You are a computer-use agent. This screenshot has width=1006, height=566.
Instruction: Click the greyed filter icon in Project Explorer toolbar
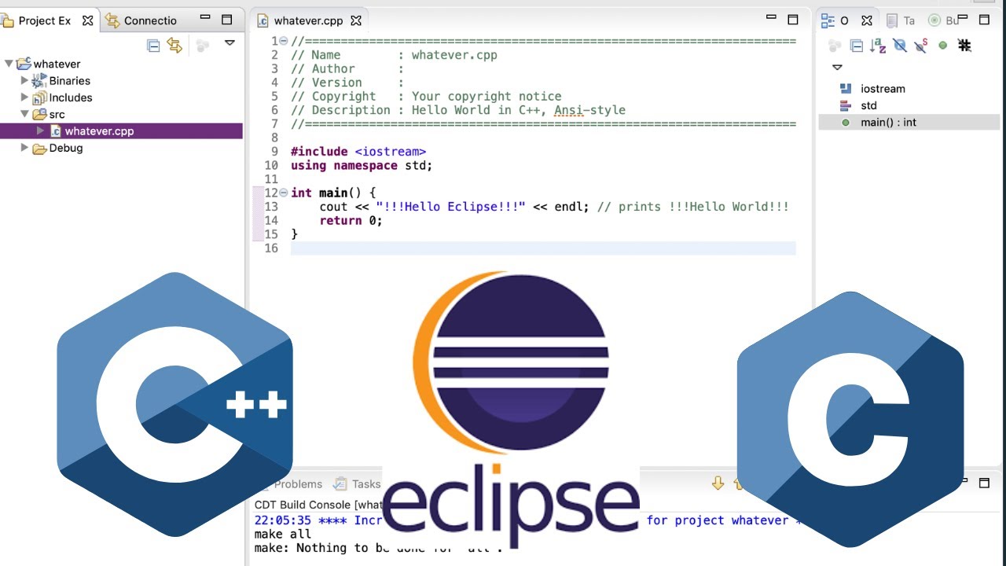(203, 46)
